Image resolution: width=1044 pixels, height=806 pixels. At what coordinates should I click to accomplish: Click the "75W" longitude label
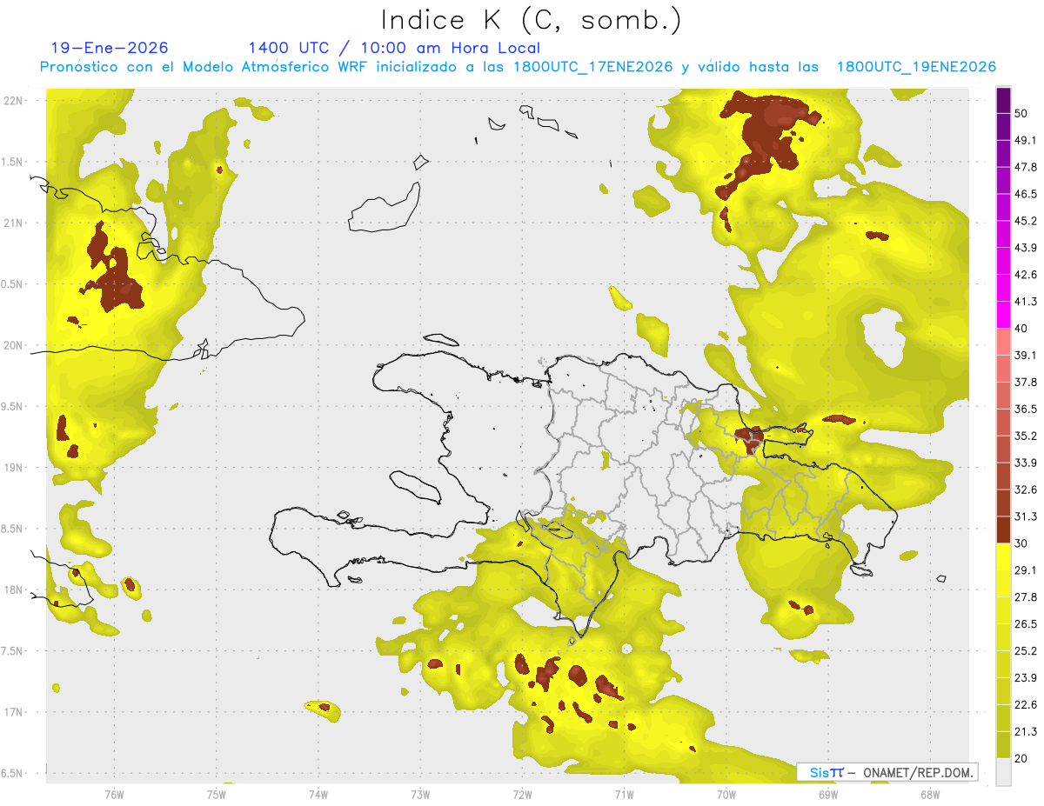[x=216, y=795]
